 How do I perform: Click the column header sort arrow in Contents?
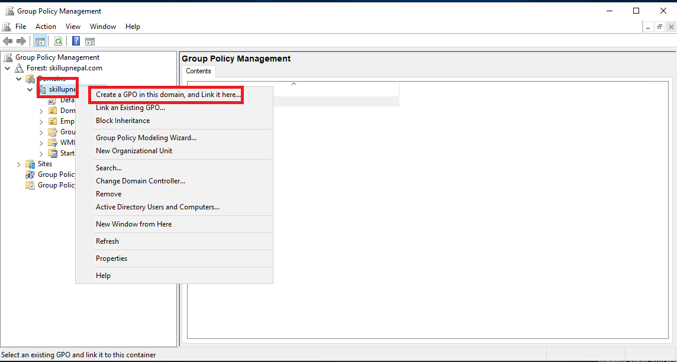294,84
